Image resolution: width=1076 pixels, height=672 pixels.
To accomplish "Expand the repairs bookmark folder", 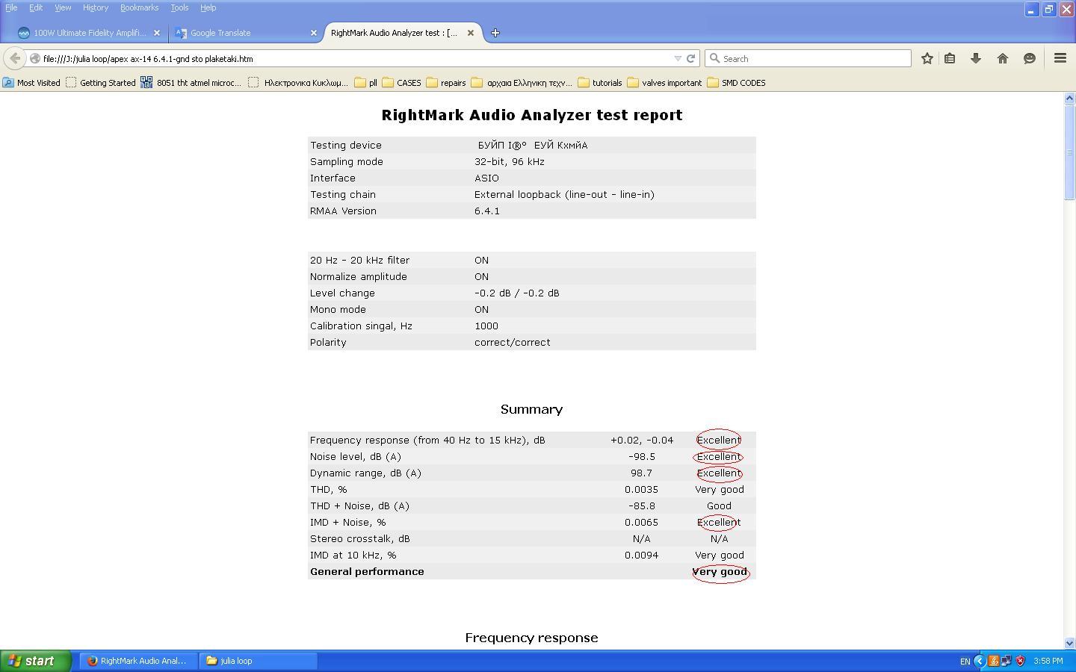I will pos(446,83).
